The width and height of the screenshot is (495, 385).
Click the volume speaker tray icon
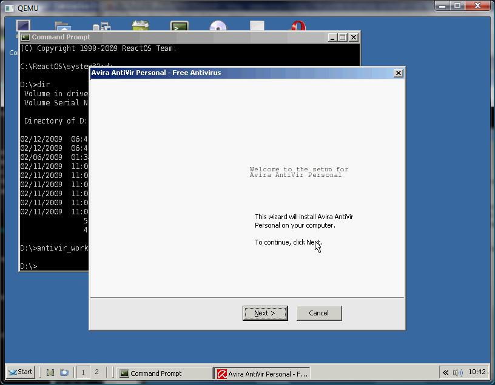[458, 373]
